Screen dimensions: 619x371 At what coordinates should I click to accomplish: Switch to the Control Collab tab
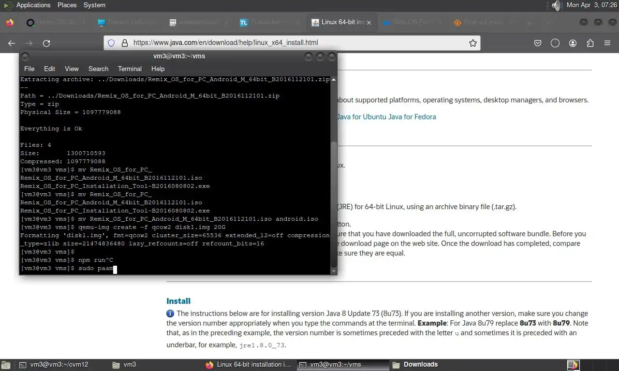point(127,22)
